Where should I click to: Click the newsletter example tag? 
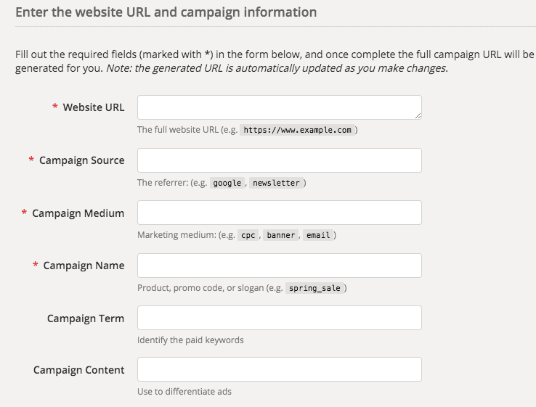pos(276,183)
